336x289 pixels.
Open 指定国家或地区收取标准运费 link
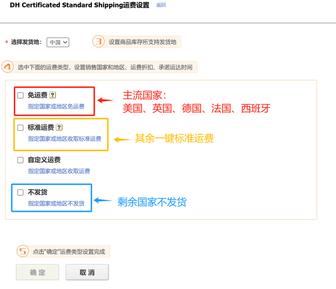[62, 139]
